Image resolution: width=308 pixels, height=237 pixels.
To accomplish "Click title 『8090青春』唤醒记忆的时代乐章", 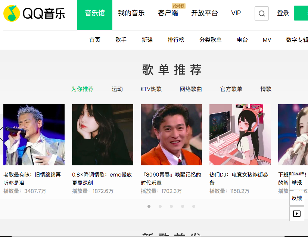I will (171, 179).
